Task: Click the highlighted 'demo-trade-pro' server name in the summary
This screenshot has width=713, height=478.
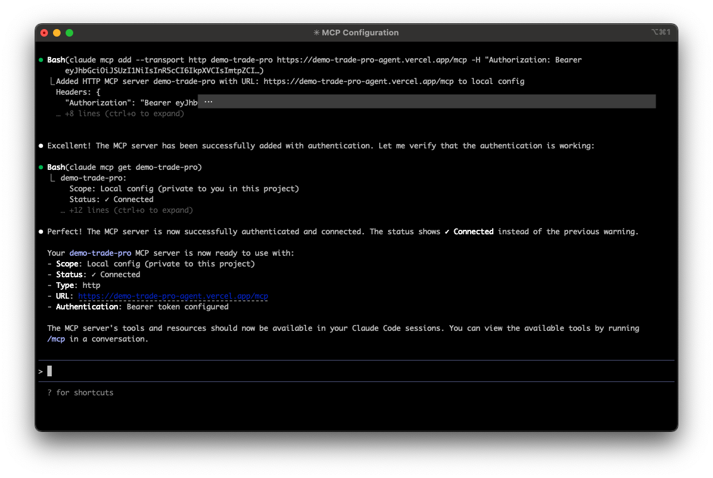Action: (100, 253)
